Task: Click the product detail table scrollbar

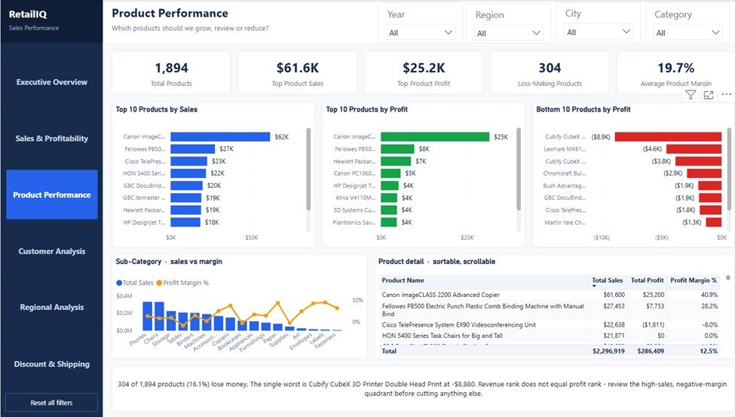Action: 727,277
